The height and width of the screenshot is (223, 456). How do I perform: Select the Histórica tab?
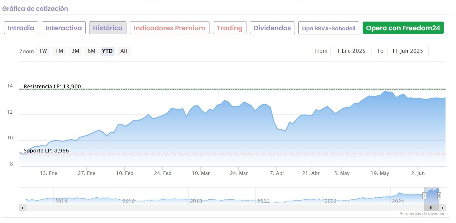(108, 28)
